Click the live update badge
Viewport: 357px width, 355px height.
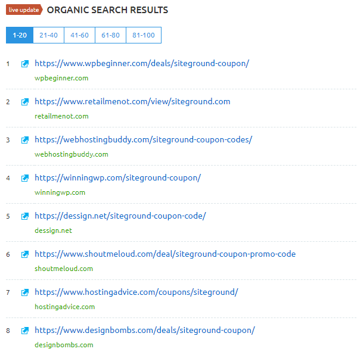[24, 10]
